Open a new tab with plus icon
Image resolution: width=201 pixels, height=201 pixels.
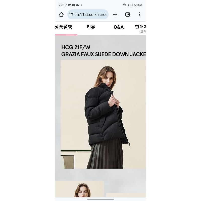pos(115,14)
